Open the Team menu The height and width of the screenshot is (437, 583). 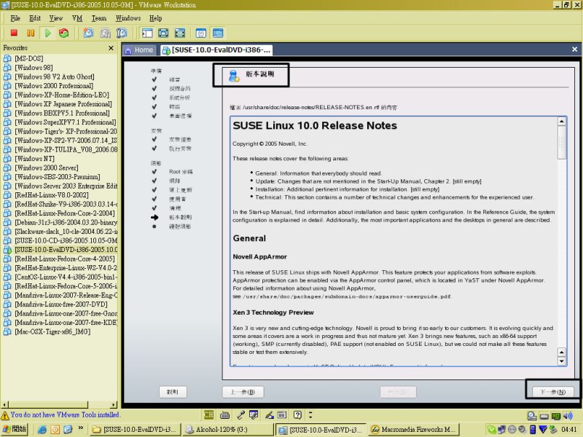tap(99, 18)
